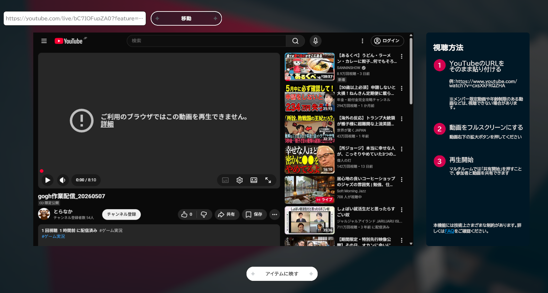Image resolution: width=548 pixels, height=293 pixels.
Task: Open the SANNINSHOW channel name
Action: (x=349, y=68)
